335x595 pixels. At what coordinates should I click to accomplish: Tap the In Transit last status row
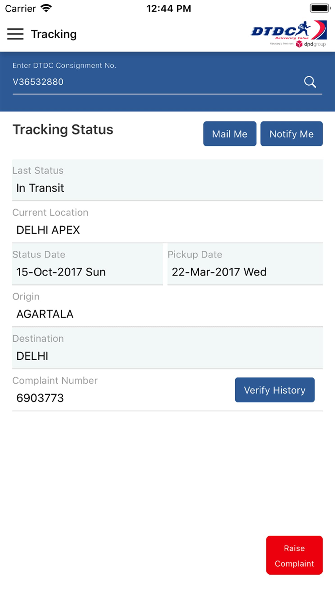click(167, 180)
